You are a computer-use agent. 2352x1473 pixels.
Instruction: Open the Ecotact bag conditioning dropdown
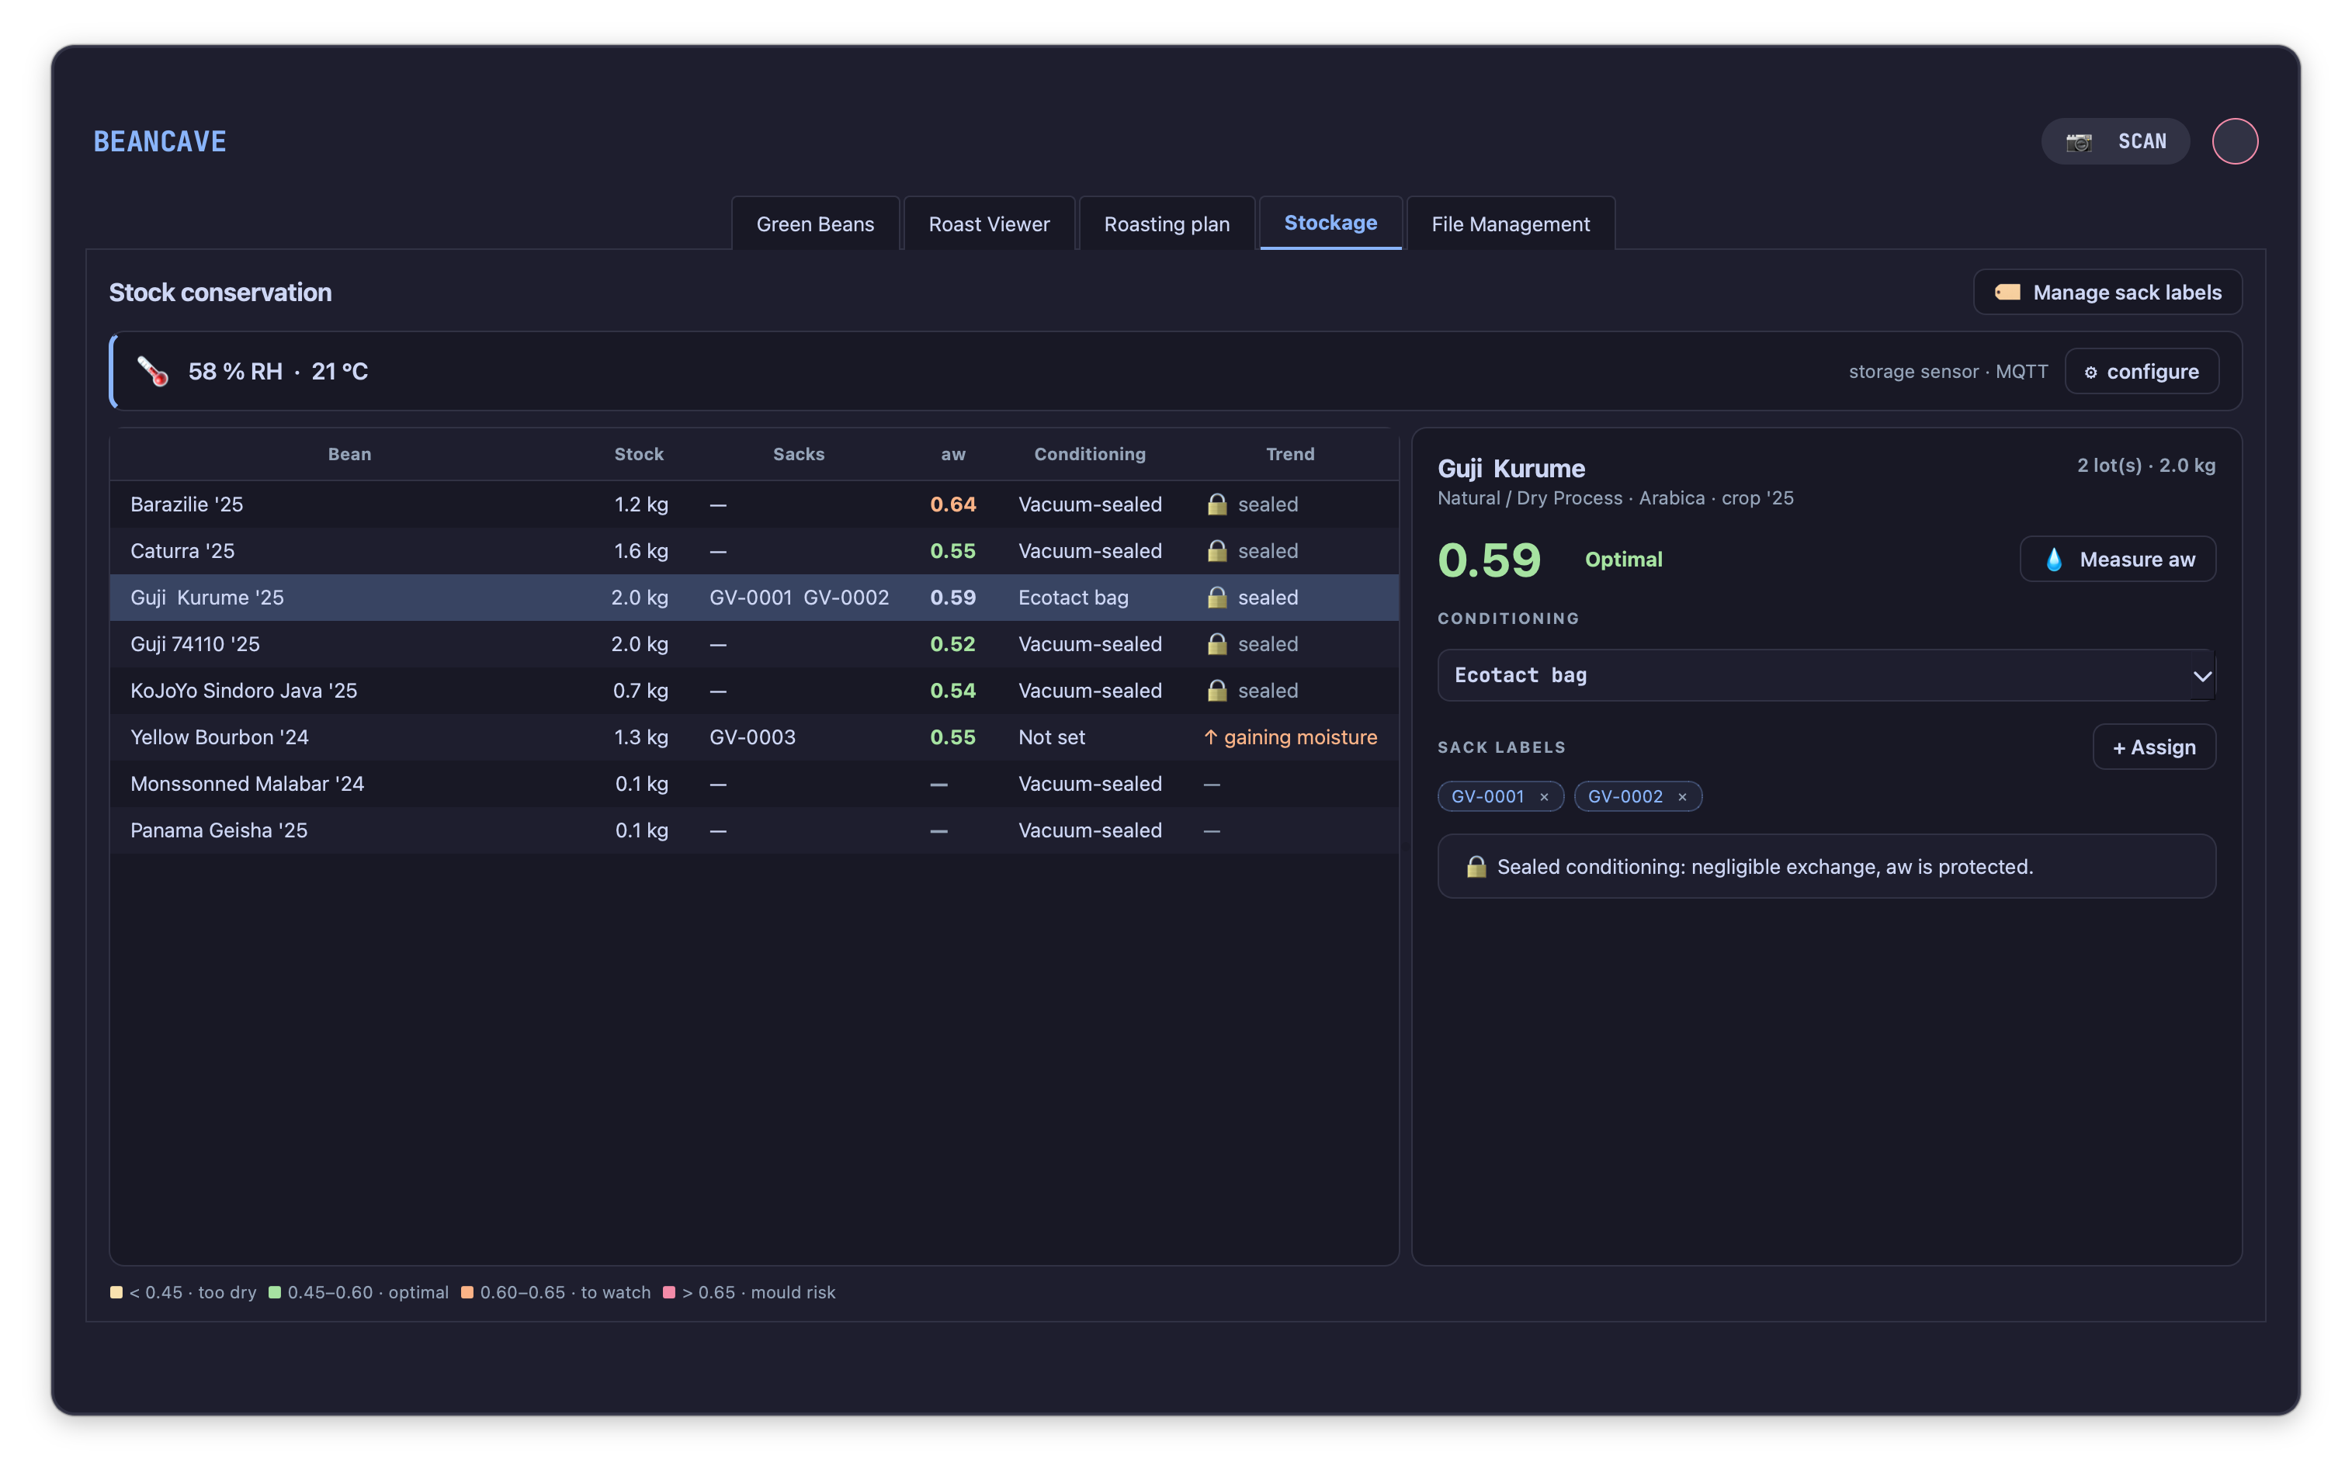pyautogui.click(x=1826, y=675)
